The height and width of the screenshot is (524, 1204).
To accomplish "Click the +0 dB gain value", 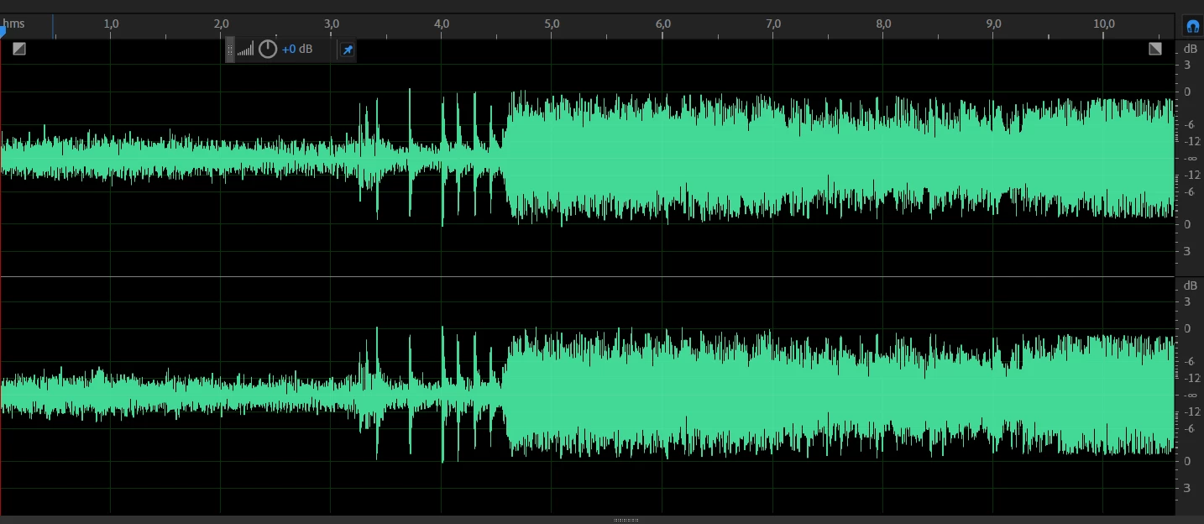I will [297, 50].
